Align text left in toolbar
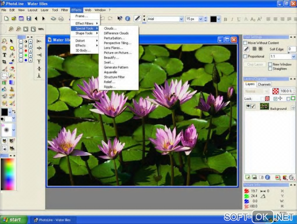The image size is (297, 224). click(x=268, y=19)
